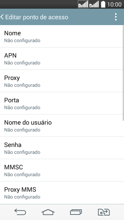
Task: Tap SIM 1 signal strength indicator
Action: pyautogui.click(x=83, y=4)
